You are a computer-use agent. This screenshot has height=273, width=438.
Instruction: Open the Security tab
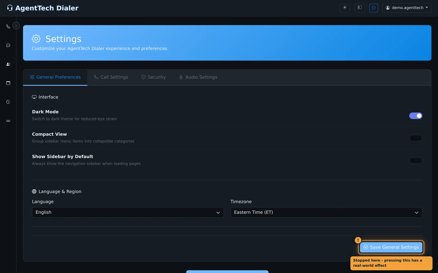pos(153,77)
